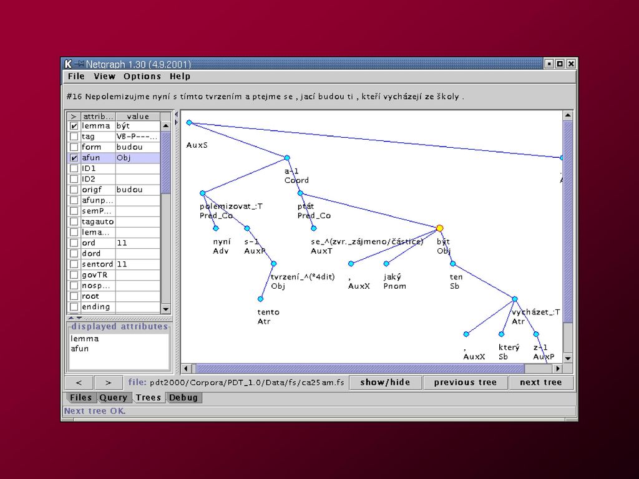Select the nyní Adv node
The height and width of the screenshot is (479, 639).
click(x=216, y=228)
